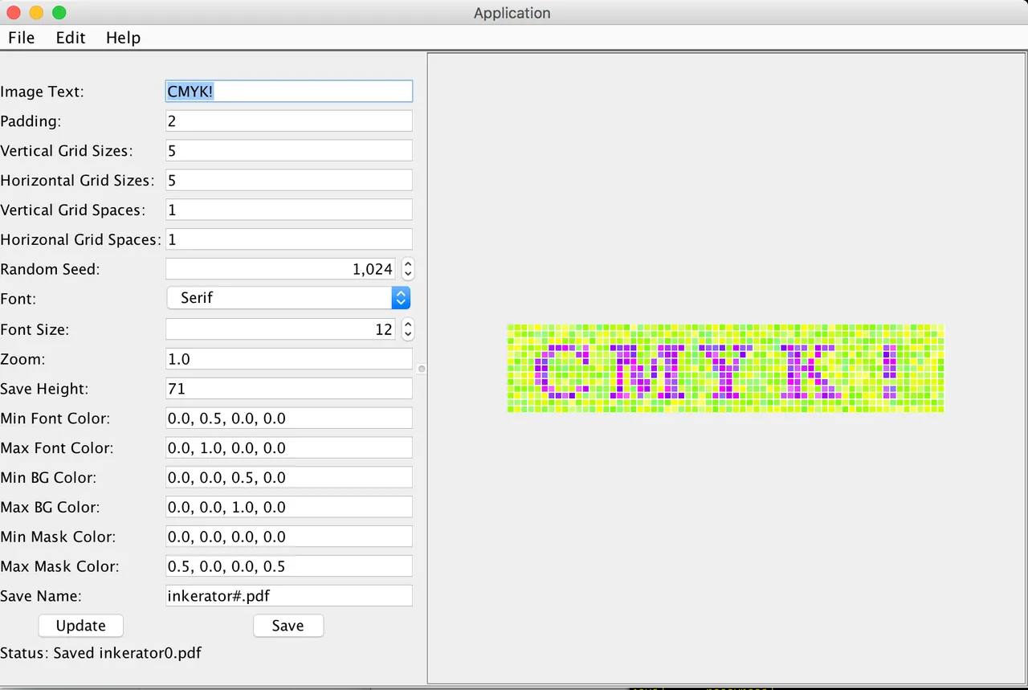Close the Application window with red button
1028x690 pixels.
14,13
